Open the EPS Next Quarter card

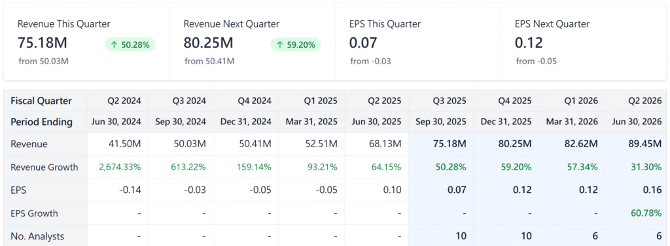(584, 42)
